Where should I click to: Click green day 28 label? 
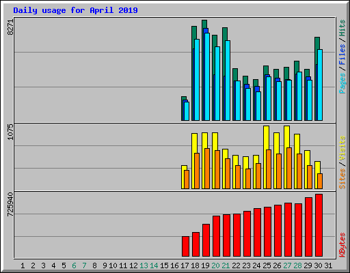tap(297, 265)
